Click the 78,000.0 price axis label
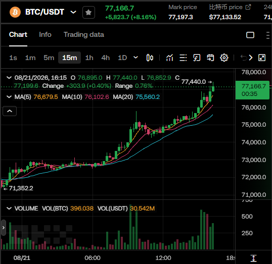 click(254, 72)
